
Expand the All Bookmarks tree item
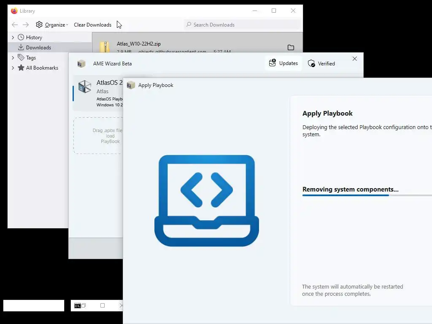(13, 68)
